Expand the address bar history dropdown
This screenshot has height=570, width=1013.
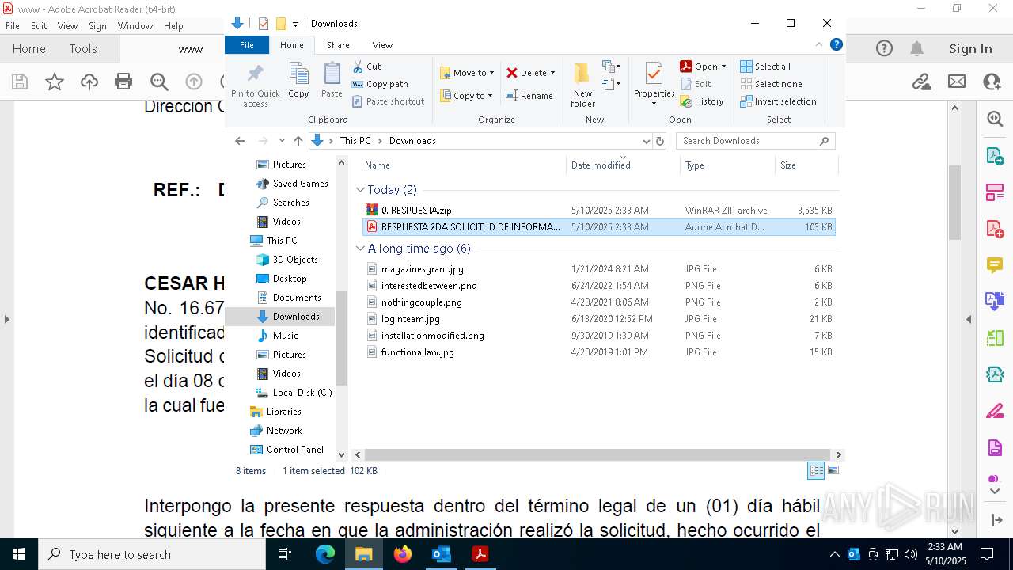pos(646,141)
